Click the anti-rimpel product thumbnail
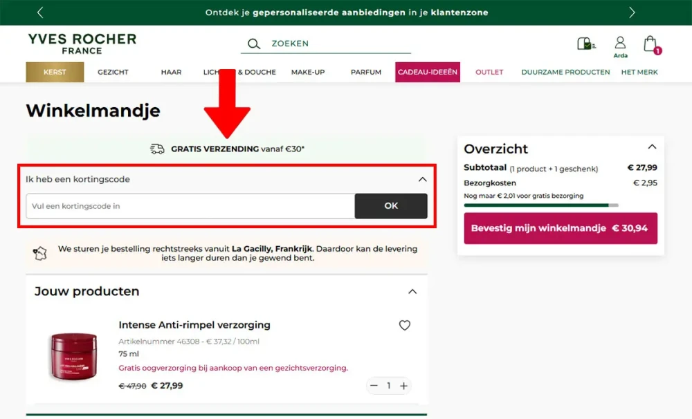Viewport: 692px width, 419px height. [73, 356]
